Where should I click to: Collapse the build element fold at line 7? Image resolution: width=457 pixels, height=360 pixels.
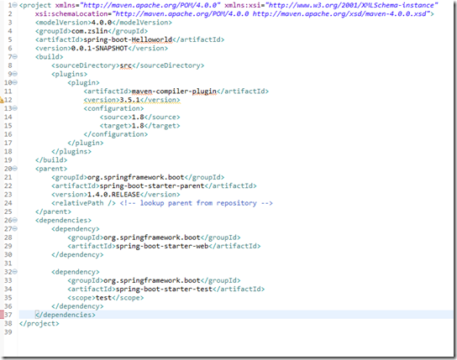pos(15,57)
